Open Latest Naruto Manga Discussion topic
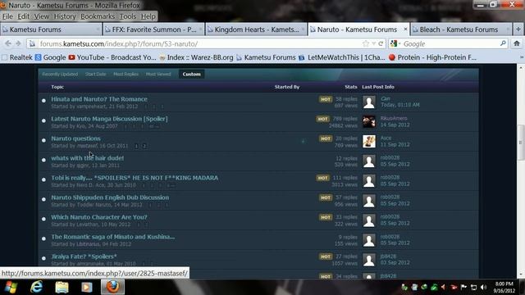525x295 pixels. (109, 119)
